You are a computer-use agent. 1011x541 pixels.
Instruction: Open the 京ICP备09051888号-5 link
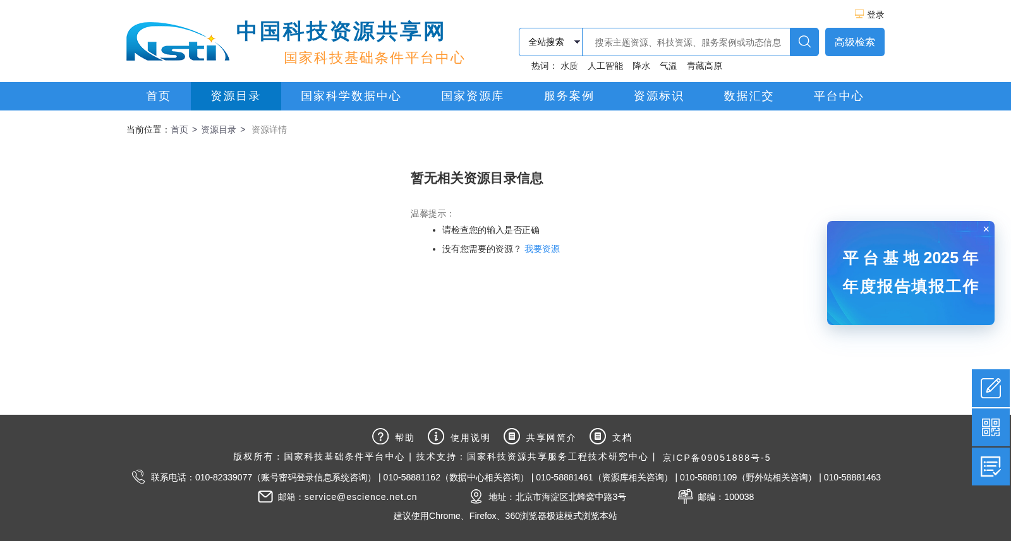(x=717, y=458)
